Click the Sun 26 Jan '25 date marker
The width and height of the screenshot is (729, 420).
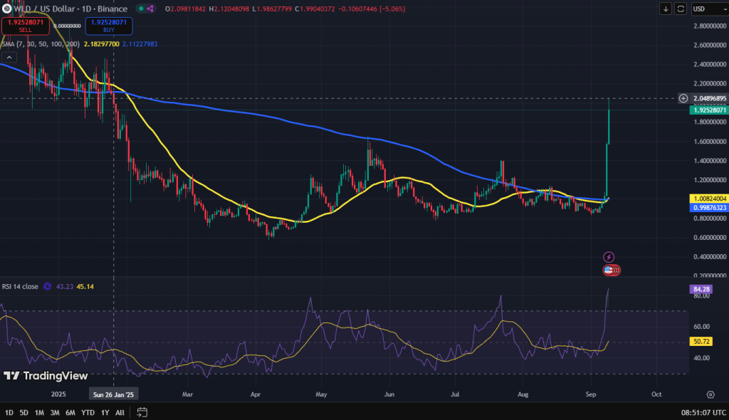pos(114,394)
